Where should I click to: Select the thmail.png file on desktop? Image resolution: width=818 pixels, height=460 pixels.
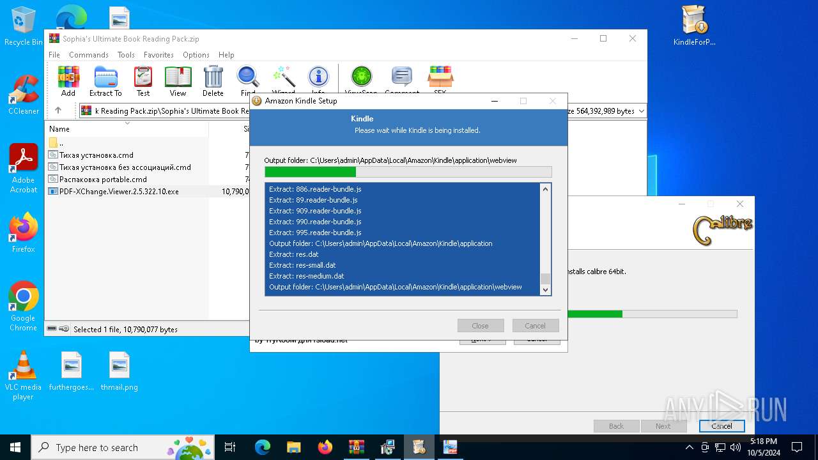click(120, 371)
